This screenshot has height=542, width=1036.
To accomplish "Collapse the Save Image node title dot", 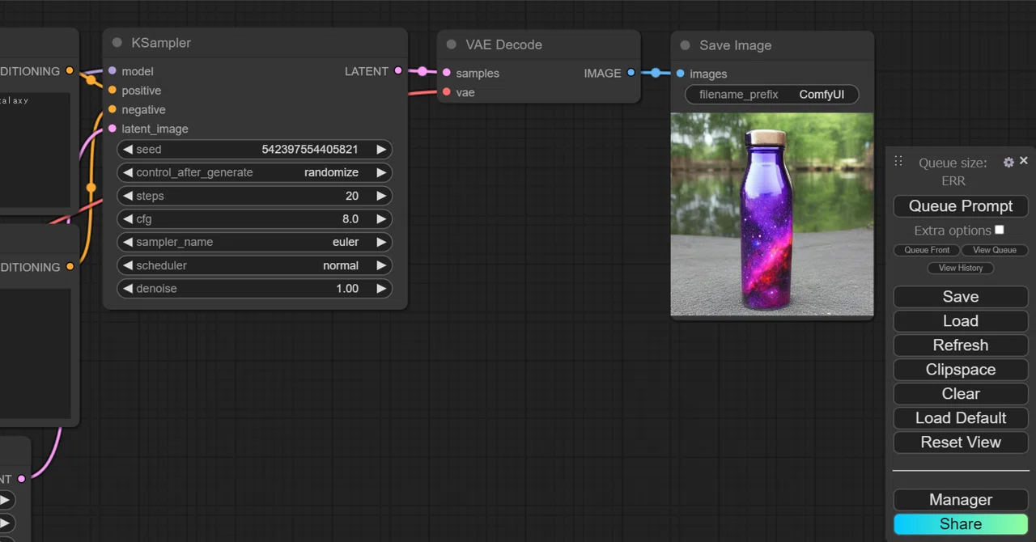I will click(x=685, y=45).
